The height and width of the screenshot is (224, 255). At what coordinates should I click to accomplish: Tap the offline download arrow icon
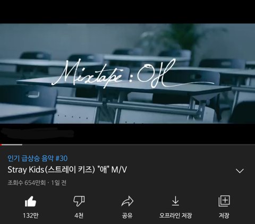pyautogui.click(x=175, y=201)
